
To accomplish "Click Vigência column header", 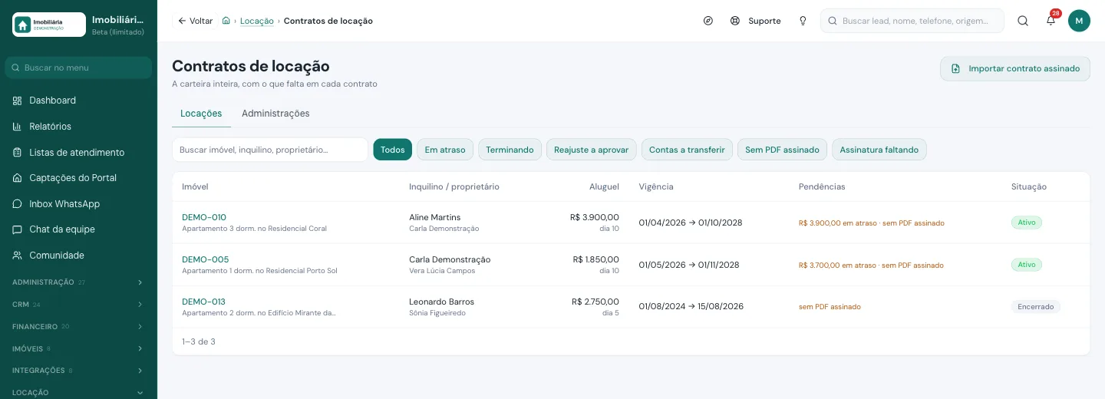I will point(656,186).
